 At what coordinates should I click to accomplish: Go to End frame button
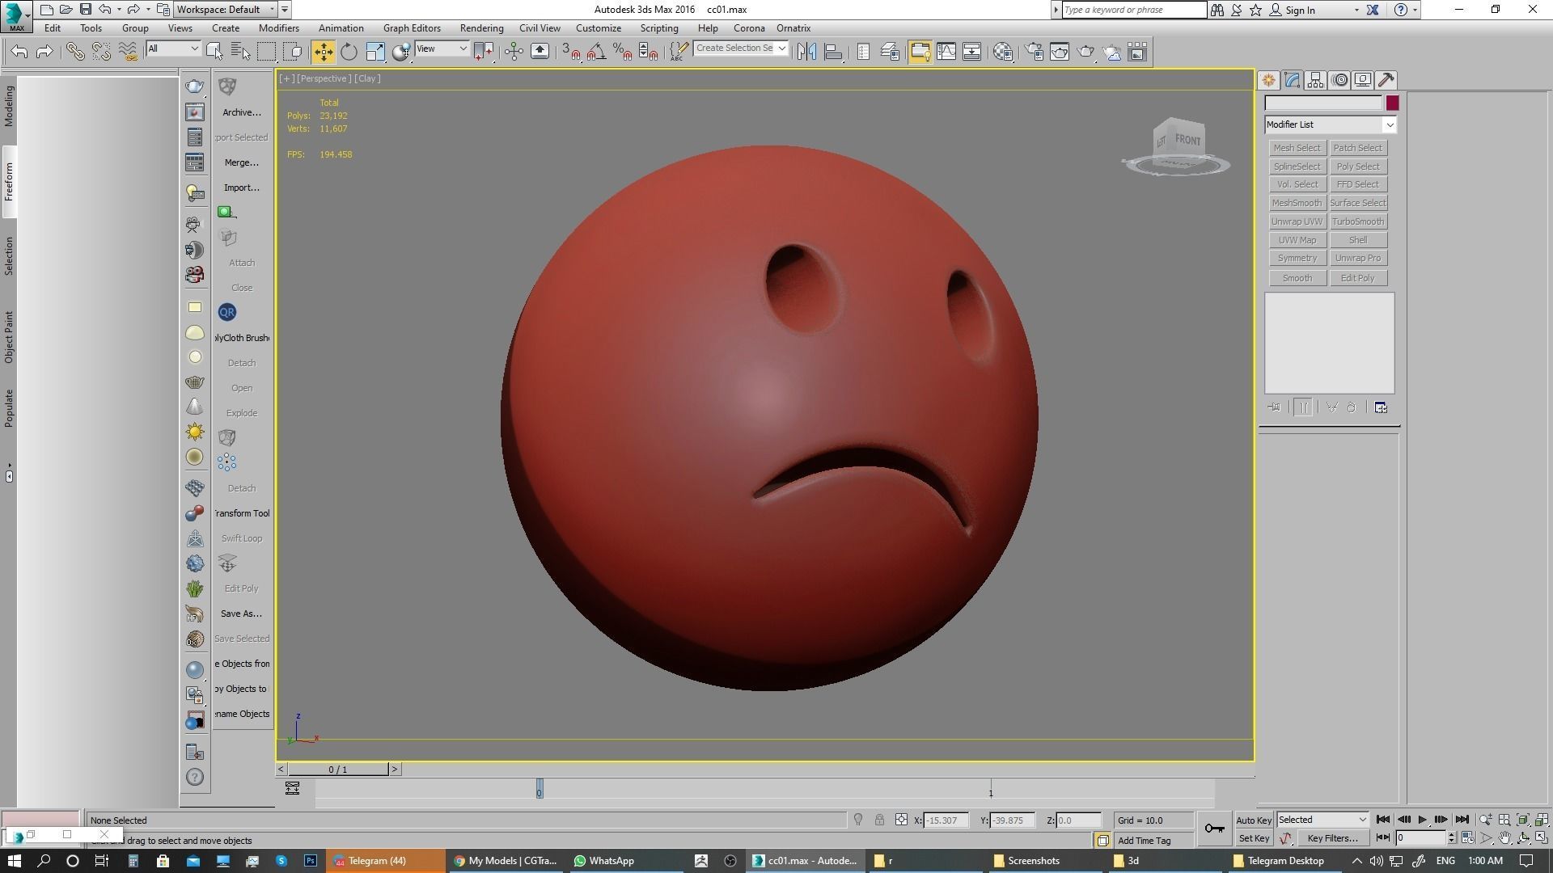point(1462,820)
